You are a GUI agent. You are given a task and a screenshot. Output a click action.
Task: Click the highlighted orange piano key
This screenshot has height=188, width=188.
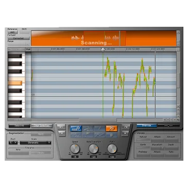[15, 83]
